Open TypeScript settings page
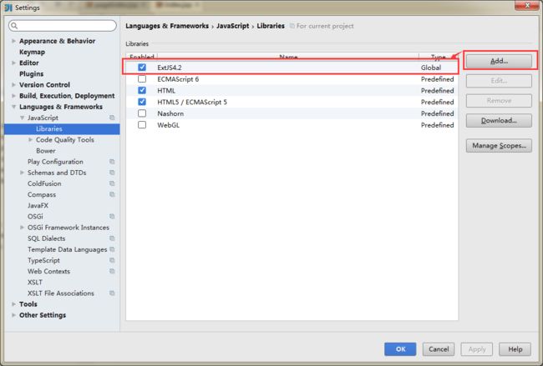 point(43,260)
